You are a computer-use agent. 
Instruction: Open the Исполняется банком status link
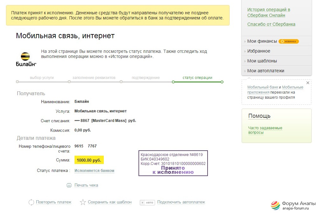(x=94, y=170)
